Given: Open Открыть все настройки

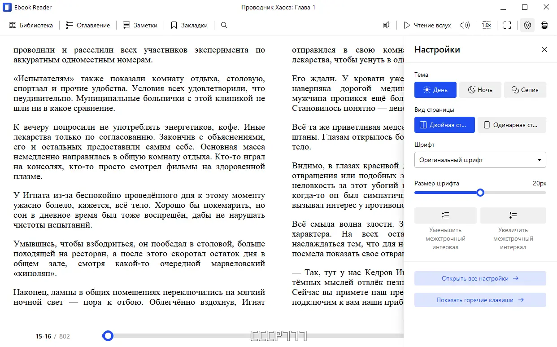Looking at the screenshot, I should coord(480,278).
